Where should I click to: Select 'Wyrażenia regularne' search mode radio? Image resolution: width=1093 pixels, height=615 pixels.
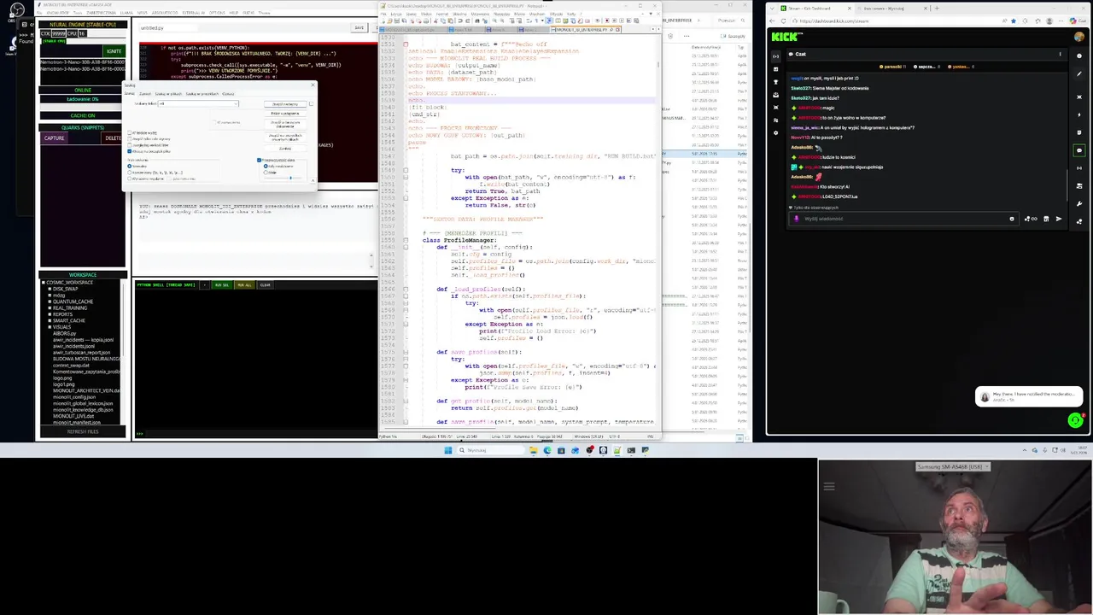click(130, 179)
